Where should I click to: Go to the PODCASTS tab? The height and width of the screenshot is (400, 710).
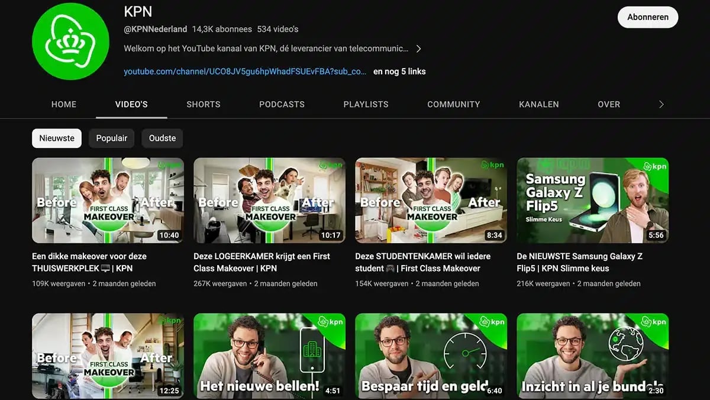coord(282,104)
